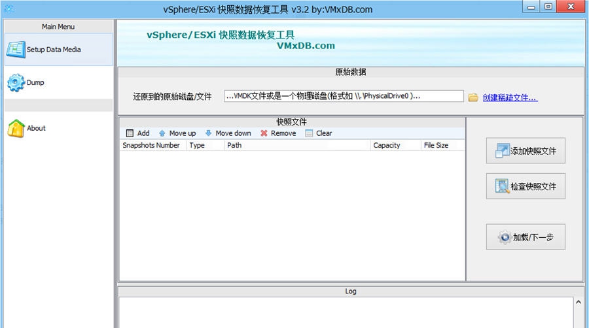This screenshot has height=328, width=589.
Task: Open Setup Data Media from main menu
Action: [58, 50]
